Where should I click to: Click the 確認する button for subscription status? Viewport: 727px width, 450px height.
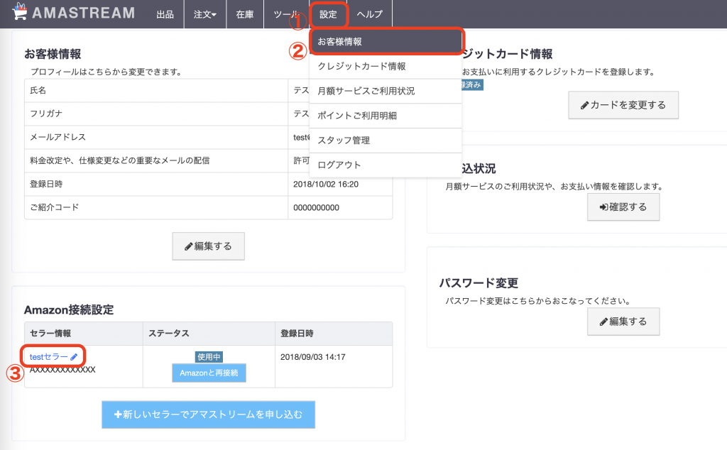point(623,207)
